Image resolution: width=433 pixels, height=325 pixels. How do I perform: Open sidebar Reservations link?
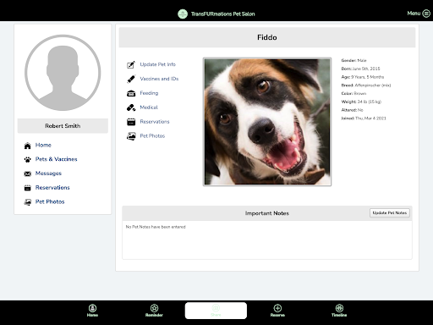52,188
